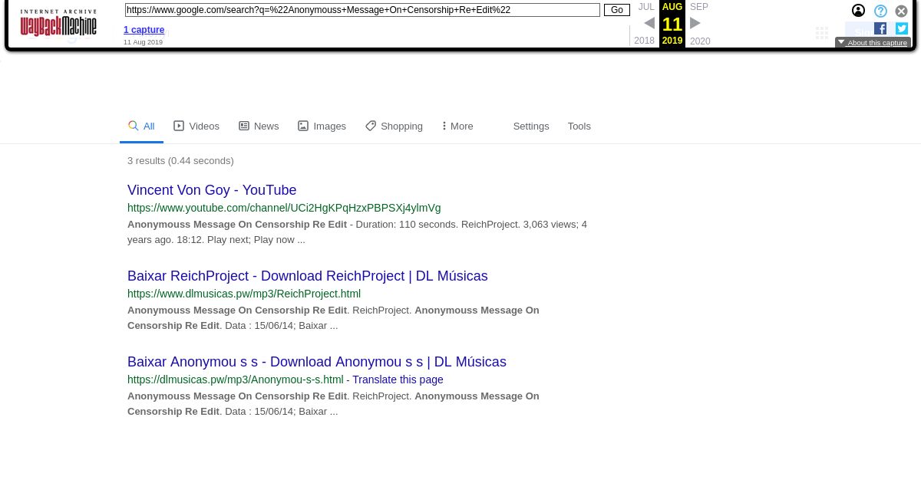Image resolution: width=921 pixels, height=483 pixels.
Task: Select the highlighted 2019 year label
Action: coord(672,41)
